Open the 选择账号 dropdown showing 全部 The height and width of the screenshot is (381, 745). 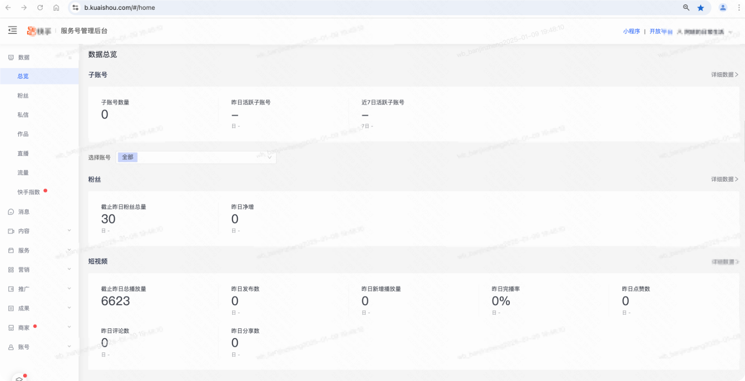click(x=196, y=157)
